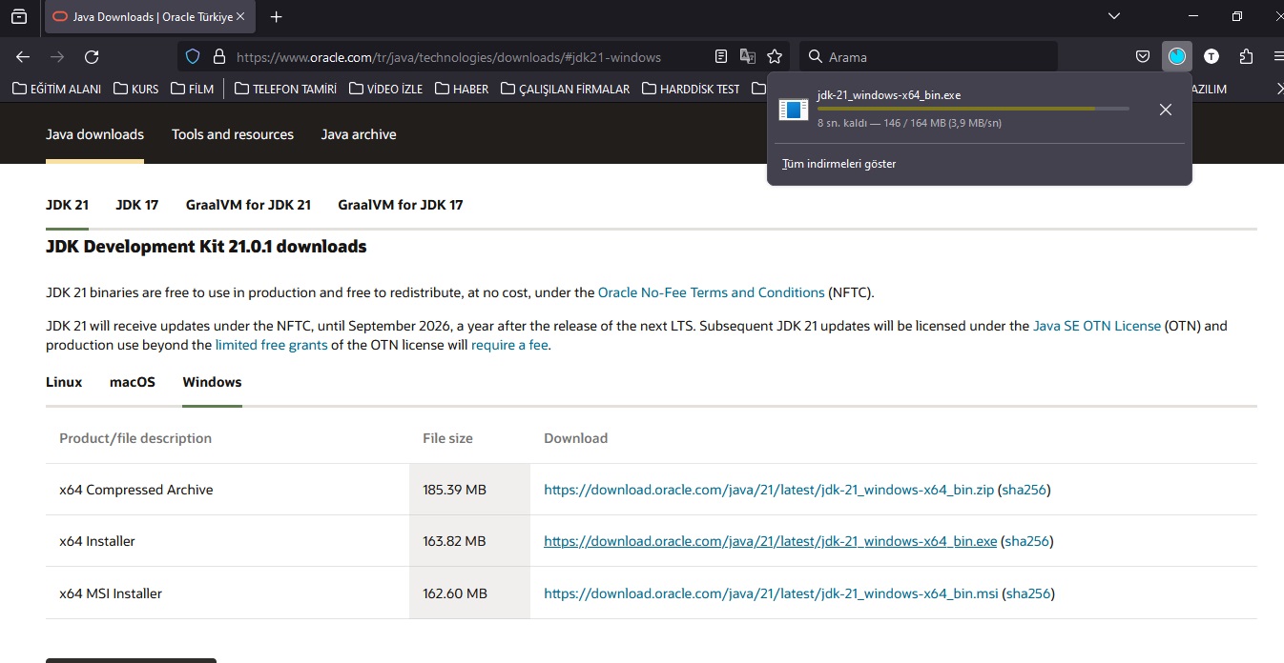Image resolution: width=1284 pixels, height=663 pixels.
Task: Download jdk-21_windows-x64_bin.exe link
Action: coord(770,541)
